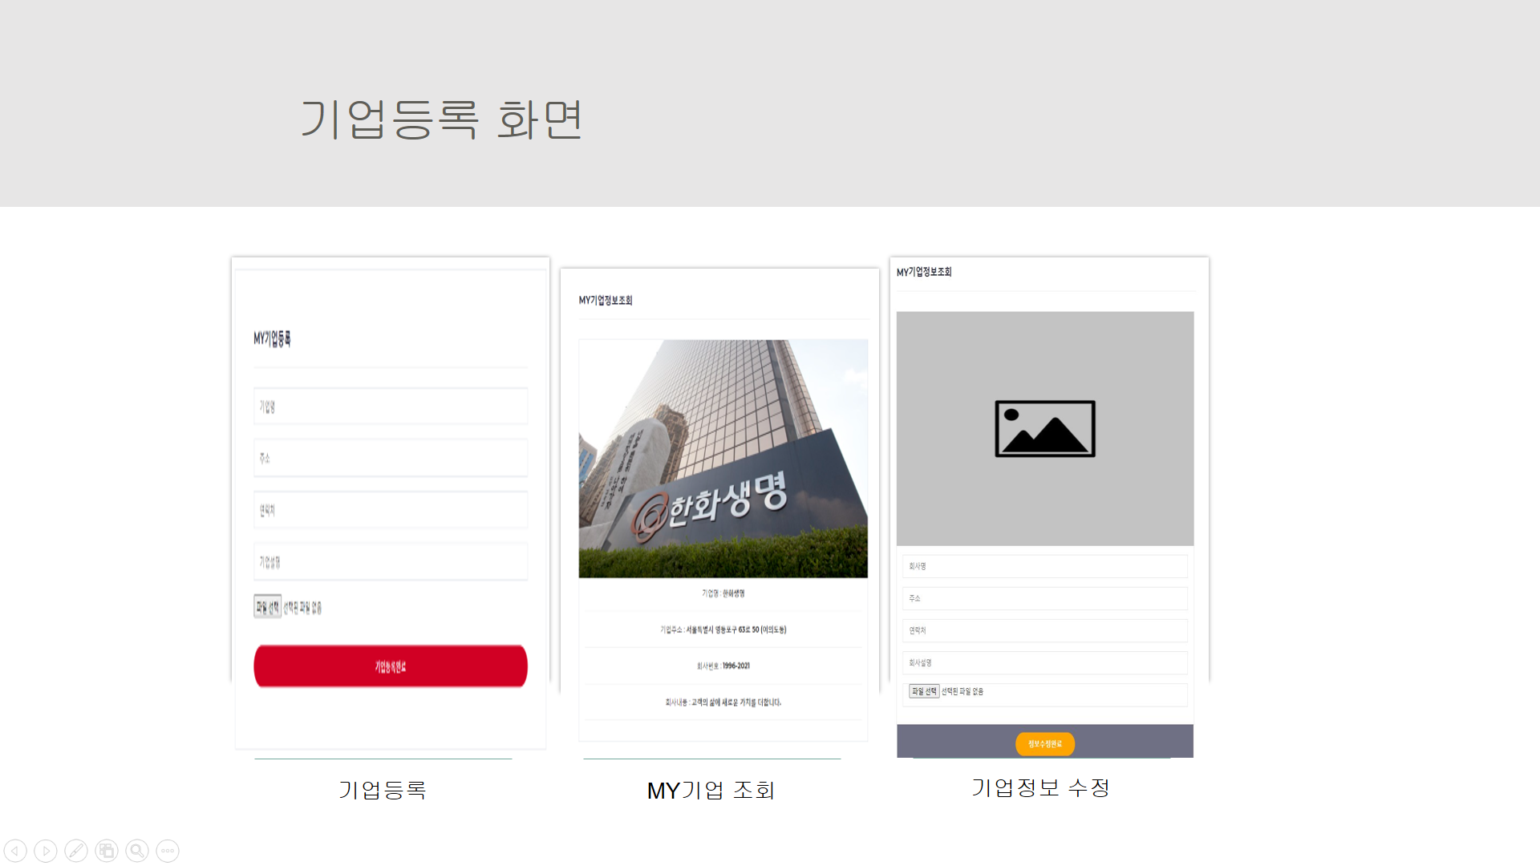Image resolution: width=1540 pixels, height=866 pixels.
Task: Click the 회사내용 description text row
Action: click(723, 702)
